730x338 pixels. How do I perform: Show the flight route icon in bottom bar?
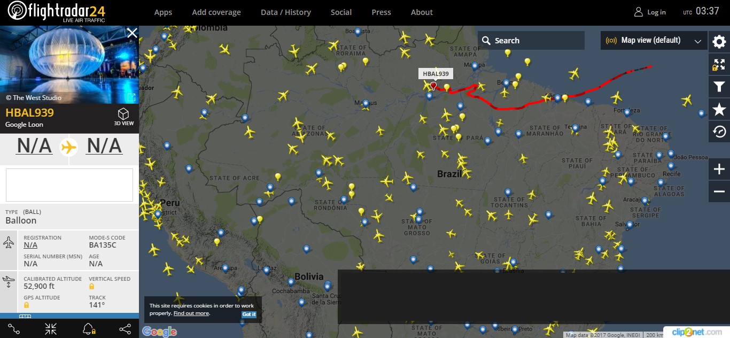point(14,329)
